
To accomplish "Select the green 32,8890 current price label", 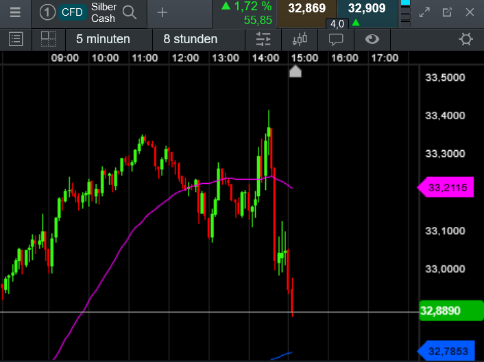I will pos(452,311).
